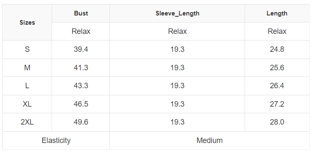Click length value 28.0
Image resolution: width=313 pixels, height=153 pixels.
coord(277,122)
